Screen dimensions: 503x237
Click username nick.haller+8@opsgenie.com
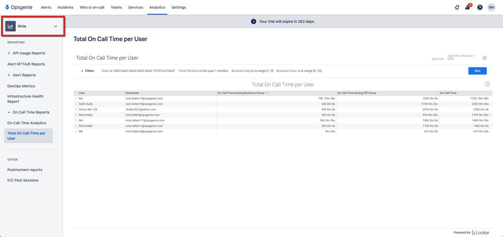pyautogui.click(x=144, y=131)
